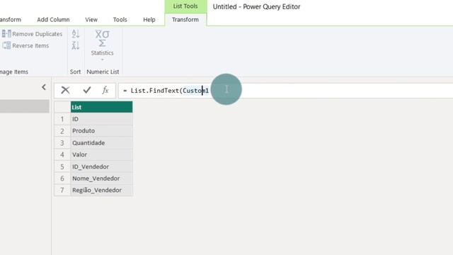Select the List column header

[x=102, y=107]
